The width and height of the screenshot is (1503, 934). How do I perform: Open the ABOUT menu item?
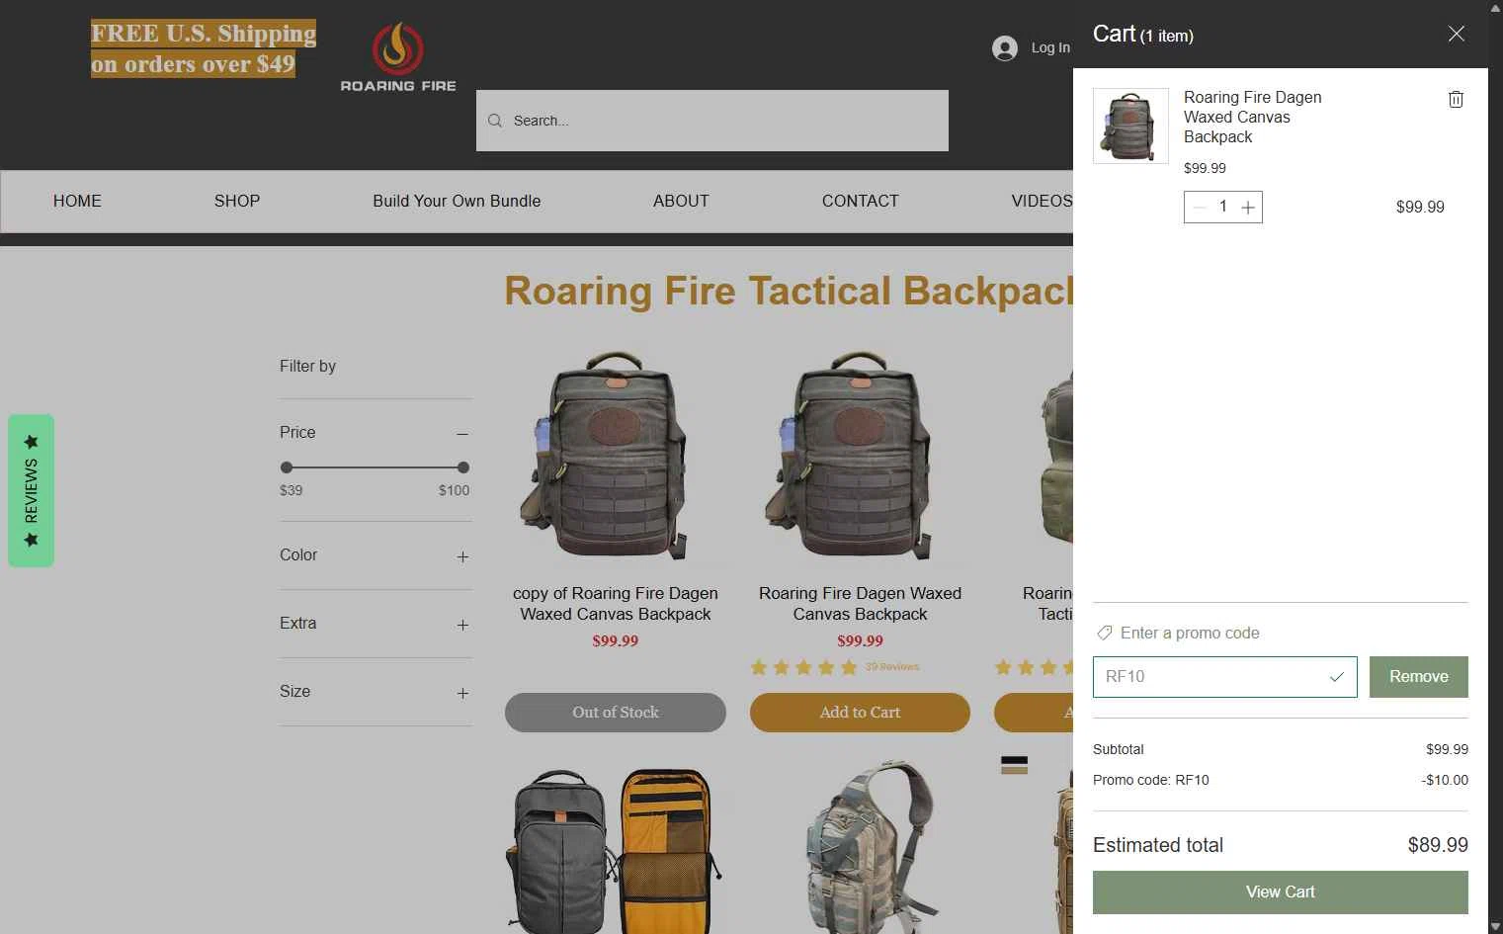click(x=681, y=201)
